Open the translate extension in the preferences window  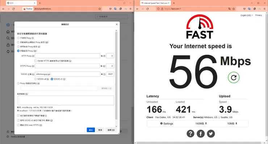pyautogui.click(x=116, y=9)
